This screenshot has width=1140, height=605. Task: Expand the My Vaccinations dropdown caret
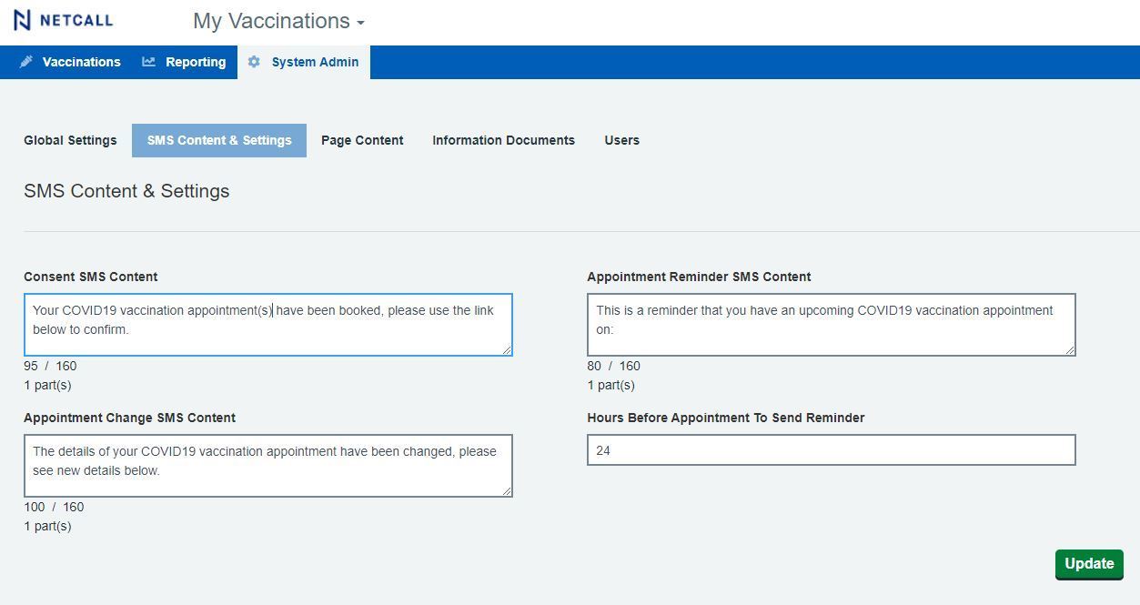point(361,23)
